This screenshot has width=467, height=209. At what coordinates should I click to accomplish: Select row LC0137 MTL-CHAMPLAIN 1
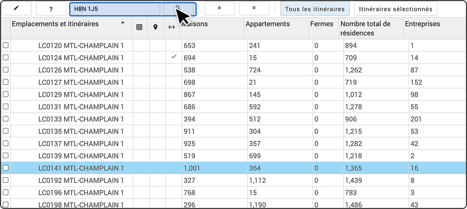tap(233, 143)
